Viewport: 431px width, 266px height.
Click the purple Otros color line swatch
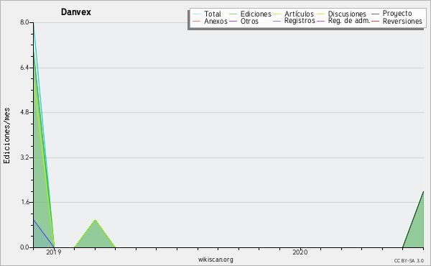point(233,21)
